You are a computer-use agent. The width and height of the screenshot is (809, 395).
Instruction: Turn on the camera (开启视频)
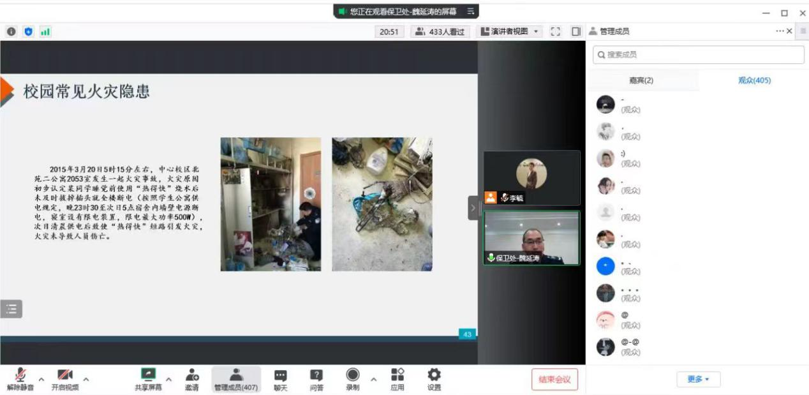coord(65,379)
